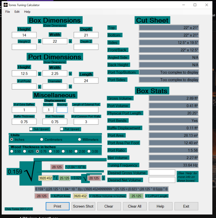This screenshot has height=218, width=216.
Task: Click the Net Volume value 2.27 ft³
Action: point(174,158)
